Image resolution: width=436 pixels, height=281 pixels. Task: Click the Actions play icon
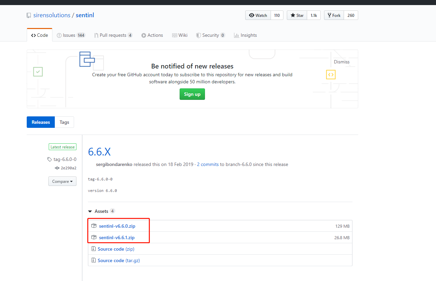pos(144,35)
